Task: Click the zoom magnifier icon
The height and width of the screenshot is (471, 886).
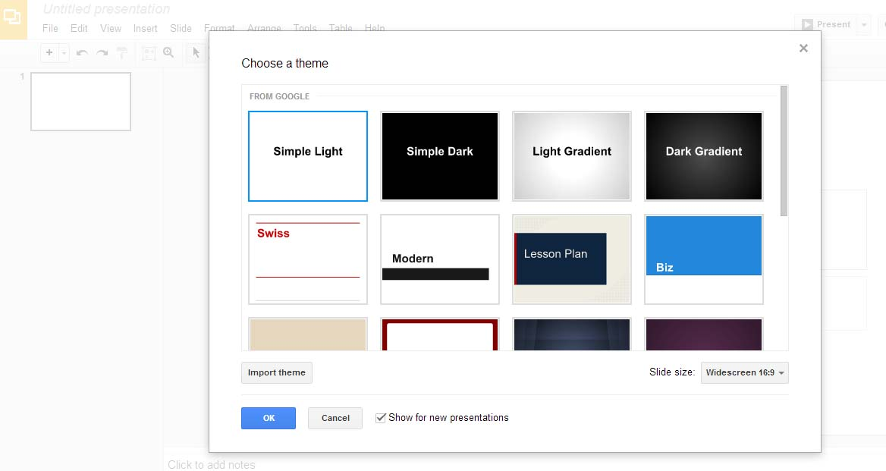Action: coord(168,53)
